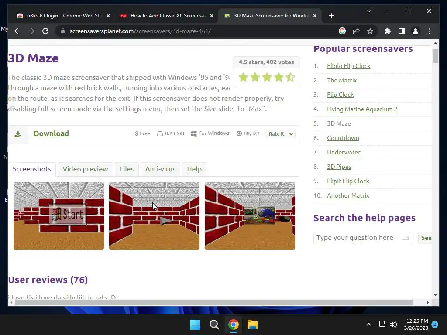Open File Explorer from the taskbar
The image size is (447, 335).
click(253, 325)
